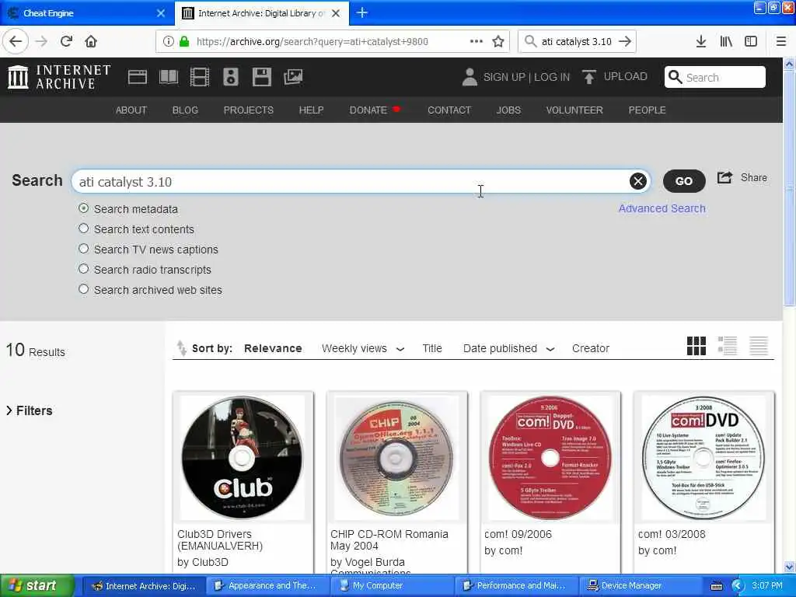Open the page actions three-dot menu

click(477, 41)
